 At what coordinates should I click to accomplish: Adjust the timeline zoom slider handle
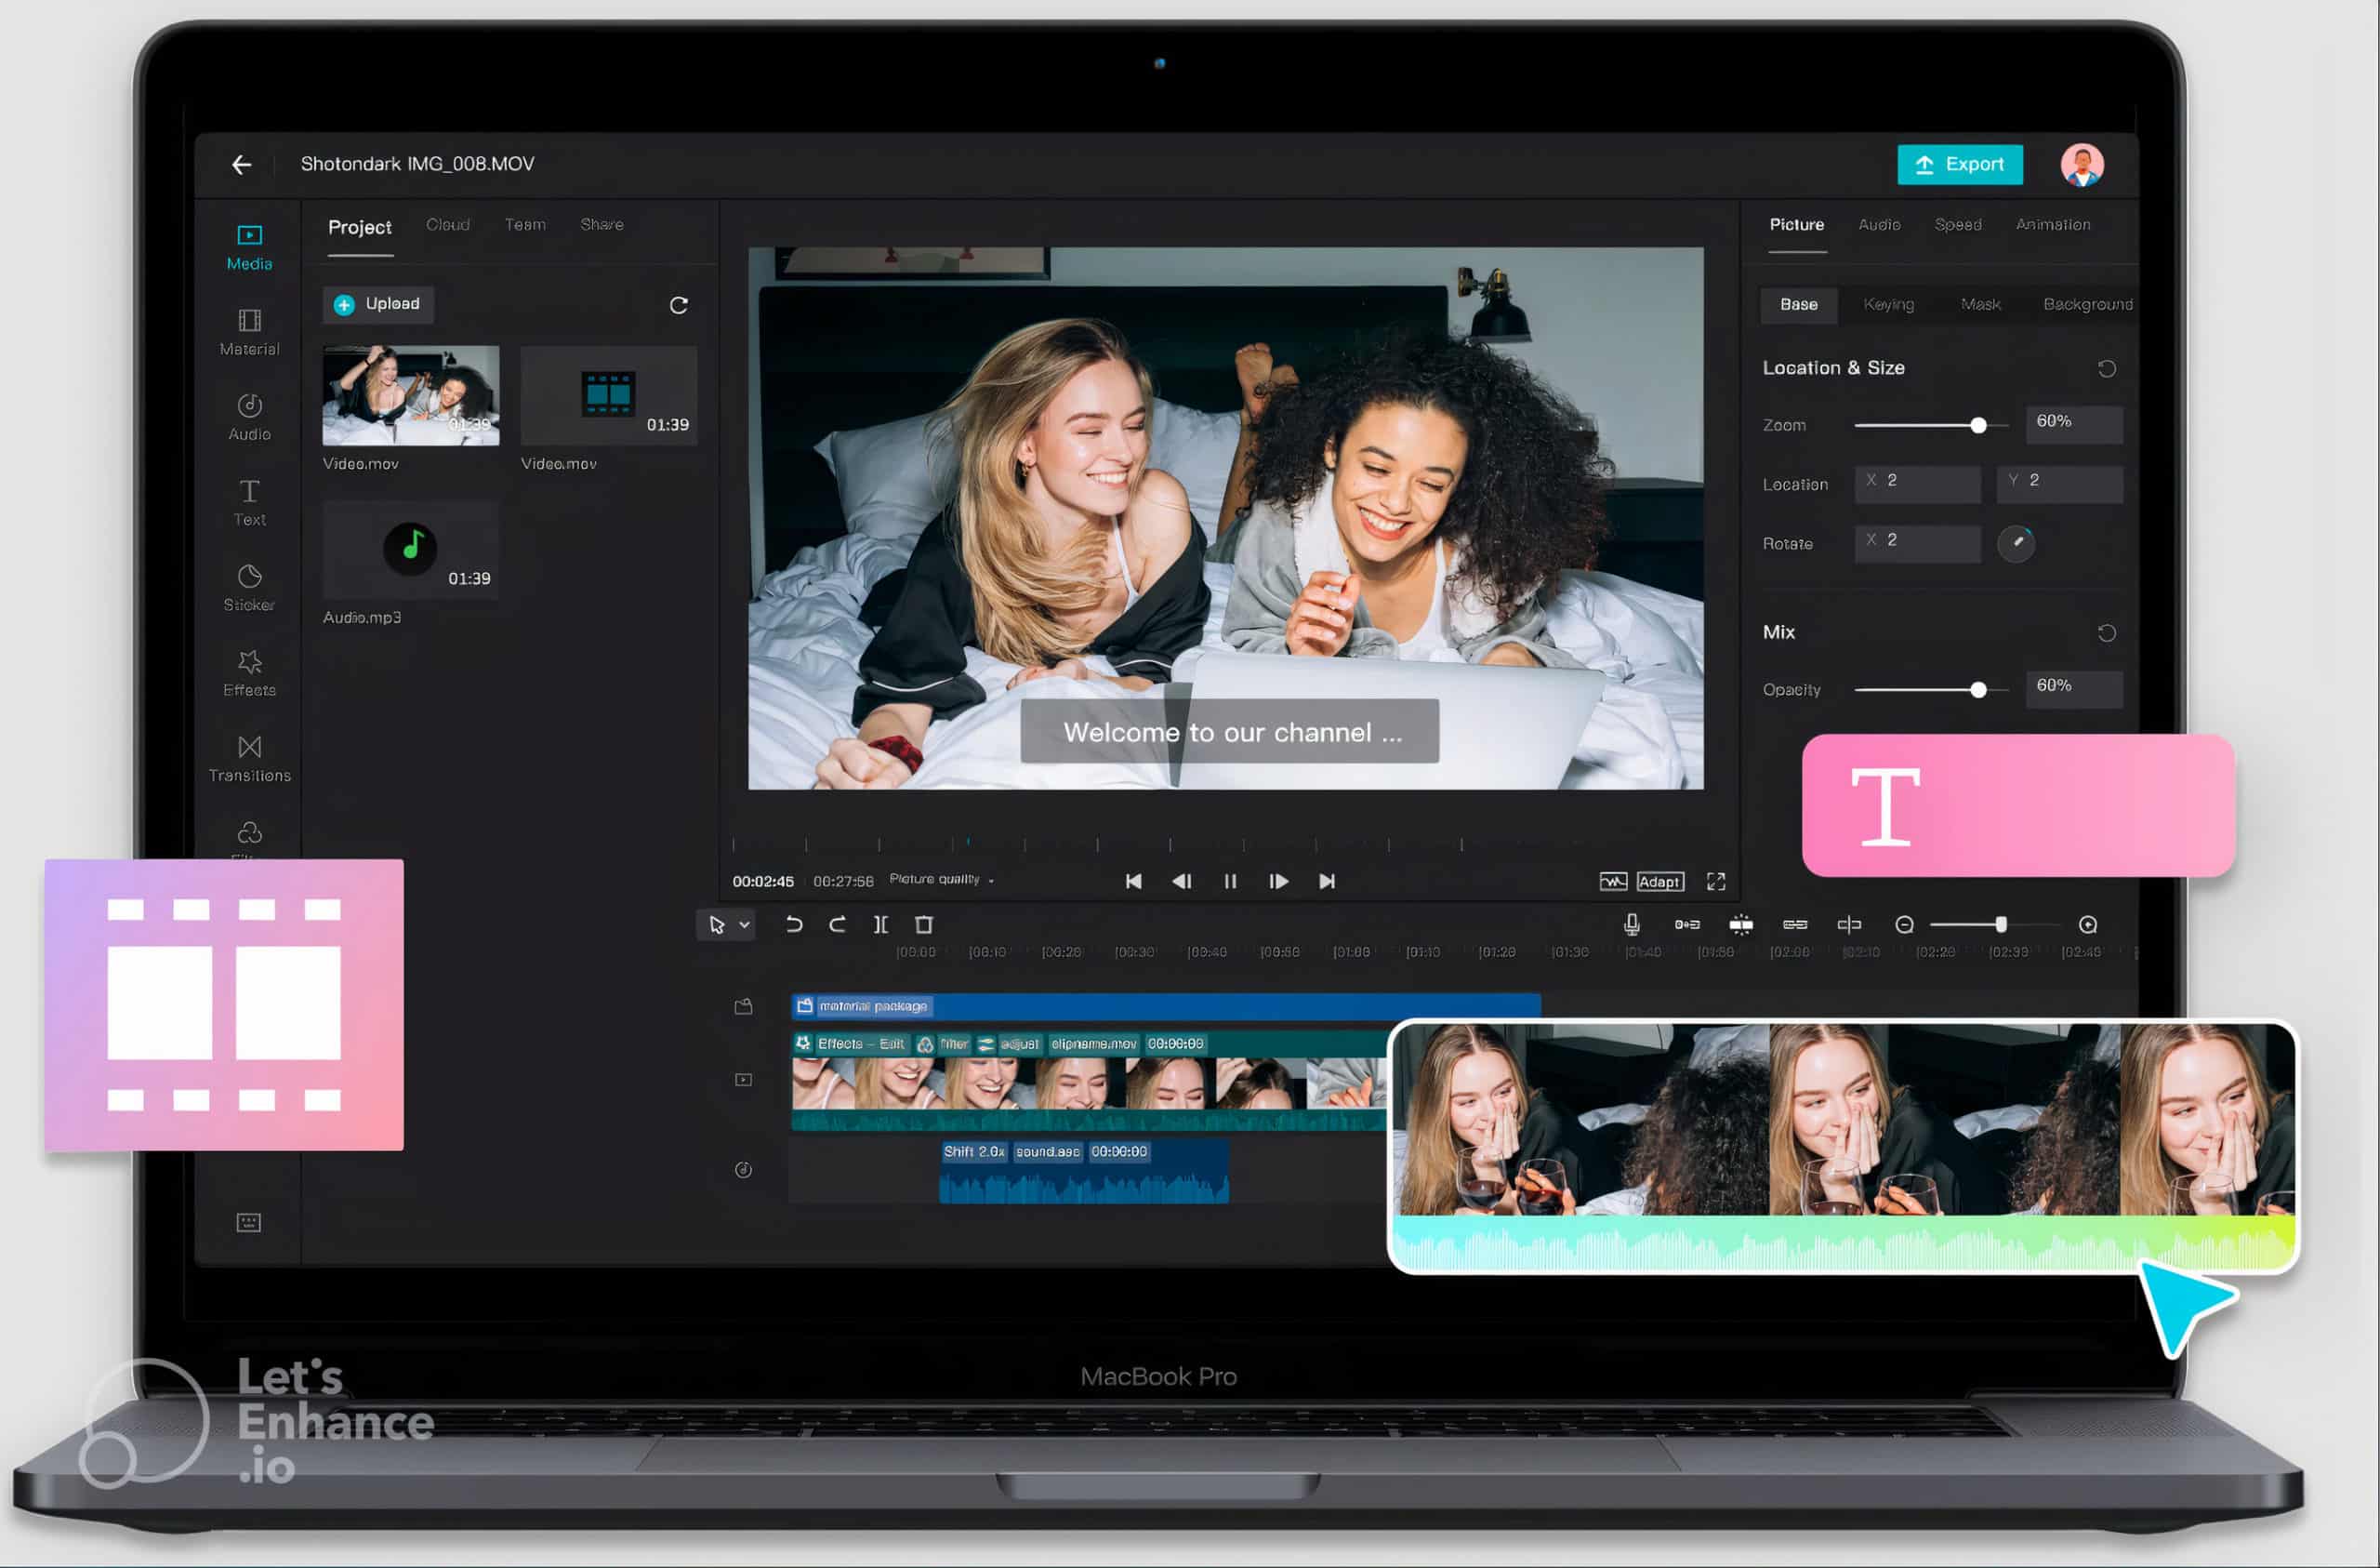pyautogui.click(x=2000, y=924)
